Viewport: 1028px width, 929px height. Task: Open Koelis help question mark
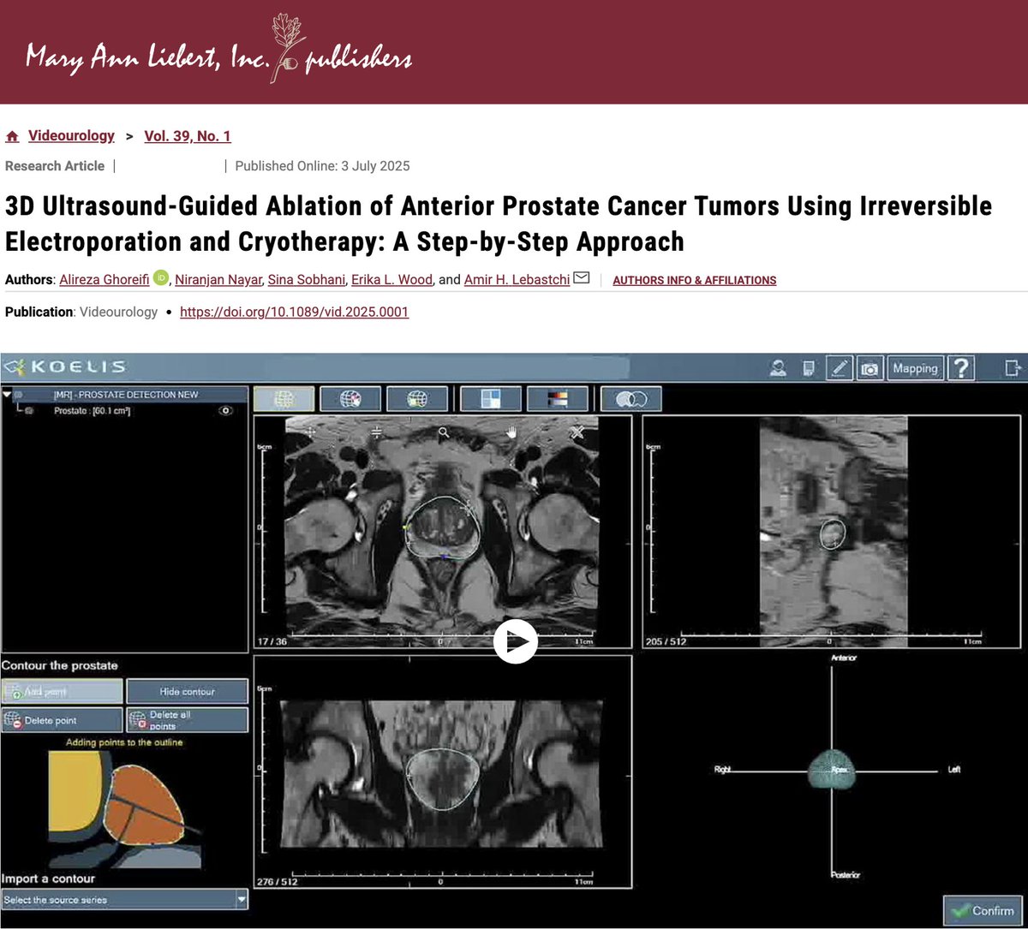pyautogui.click(x=962, y=368)
